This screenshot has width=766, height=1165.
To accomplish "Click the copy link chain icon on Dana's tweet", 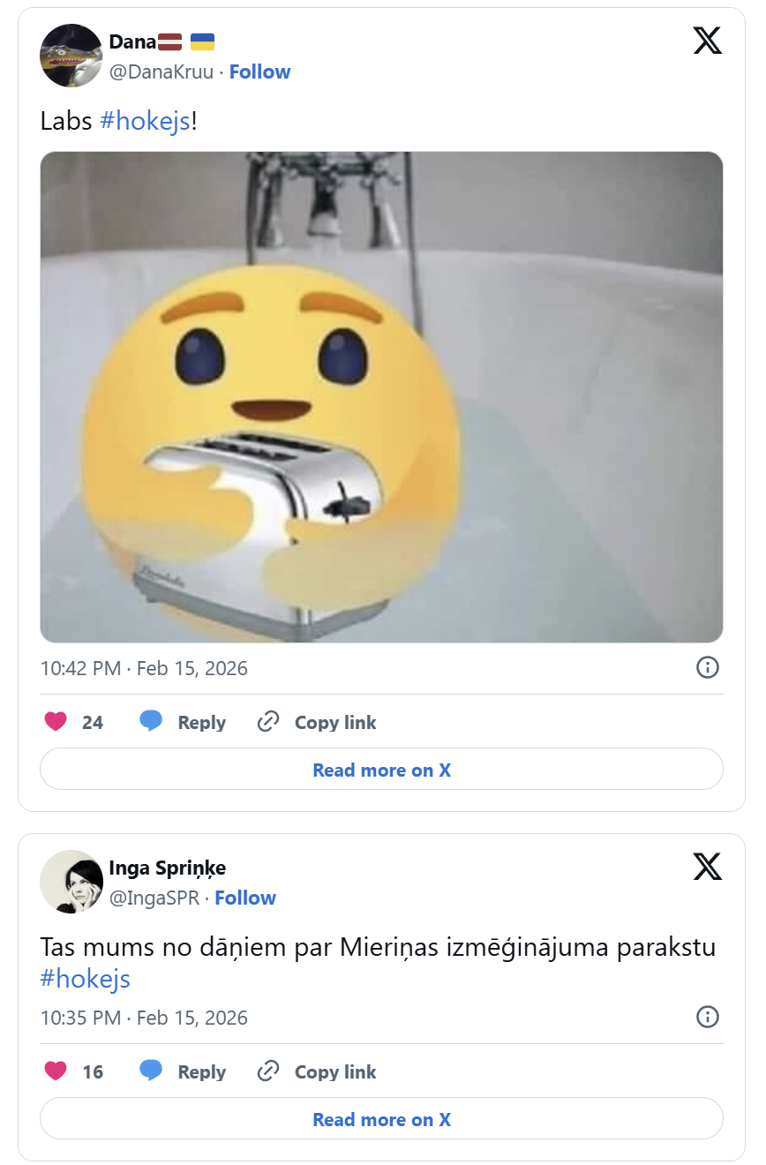I will pyautogui.click(x=268, y=722).
